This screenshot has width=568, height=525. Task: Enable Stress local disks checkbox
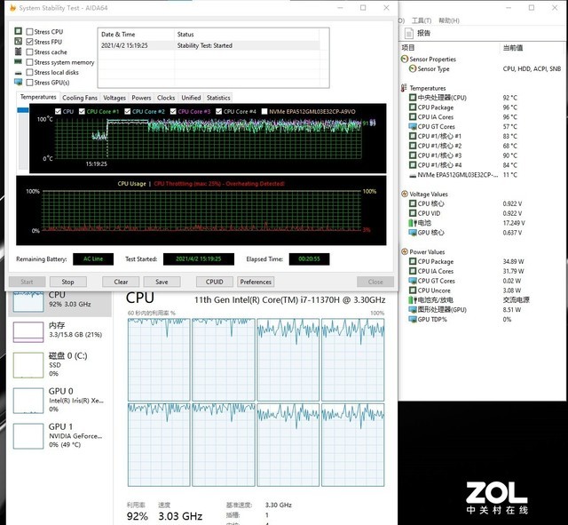pos(29,72)
